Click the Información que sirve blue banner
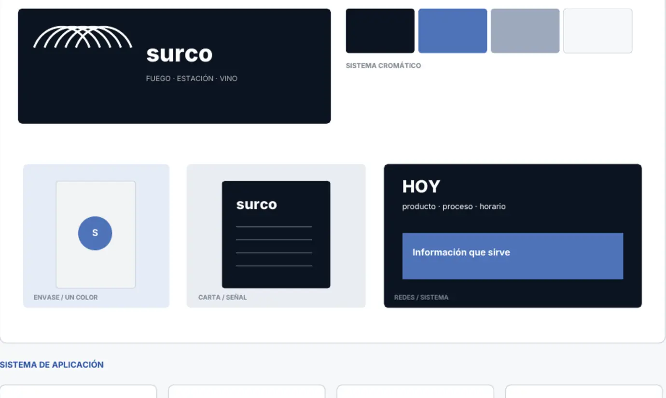666x398 pixels. [x=513, y=256]
